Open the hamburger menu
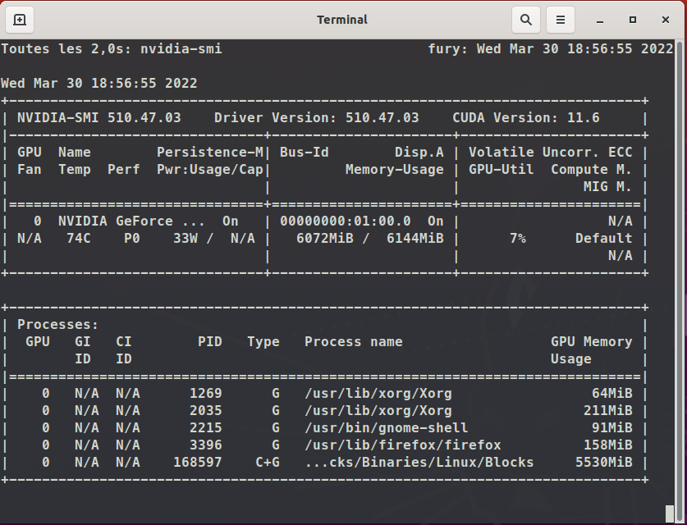Screen dimensions: 687x525 561,20
